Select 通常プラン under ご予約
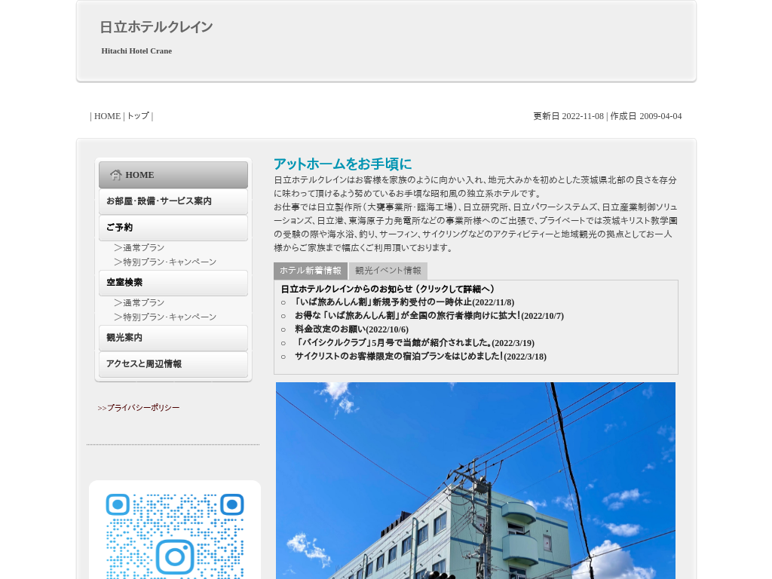This screenshot has width=772, height=579. [139, 247]
